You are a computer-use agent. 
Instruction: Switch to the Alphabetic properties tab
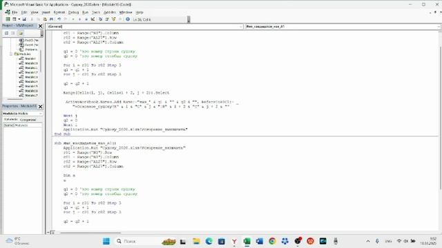coord(11,119)
